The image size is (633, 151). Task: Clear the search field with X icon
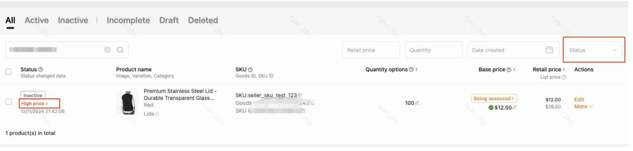pyautogui.click(x=107, y=50)
